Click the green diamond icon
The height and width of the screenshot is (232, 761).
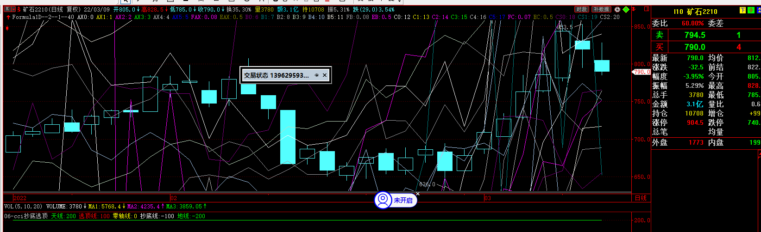tap(626, 9)
